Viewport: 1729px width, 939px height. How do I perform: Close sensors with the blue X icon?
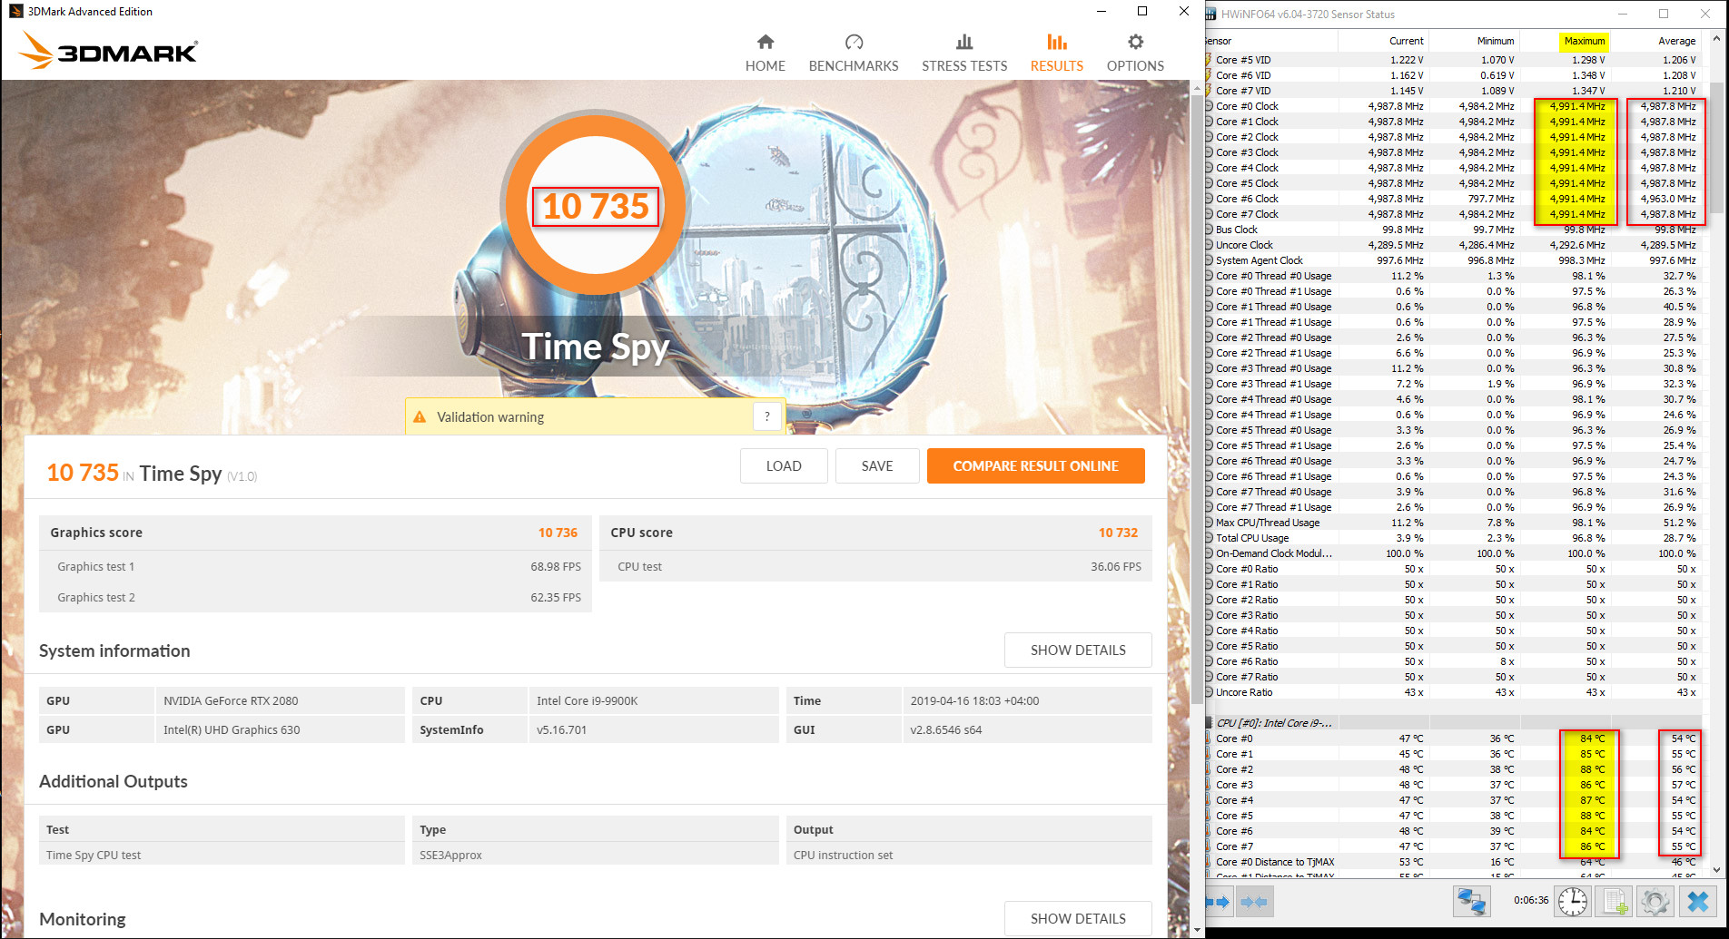(x=1697, y=901)
